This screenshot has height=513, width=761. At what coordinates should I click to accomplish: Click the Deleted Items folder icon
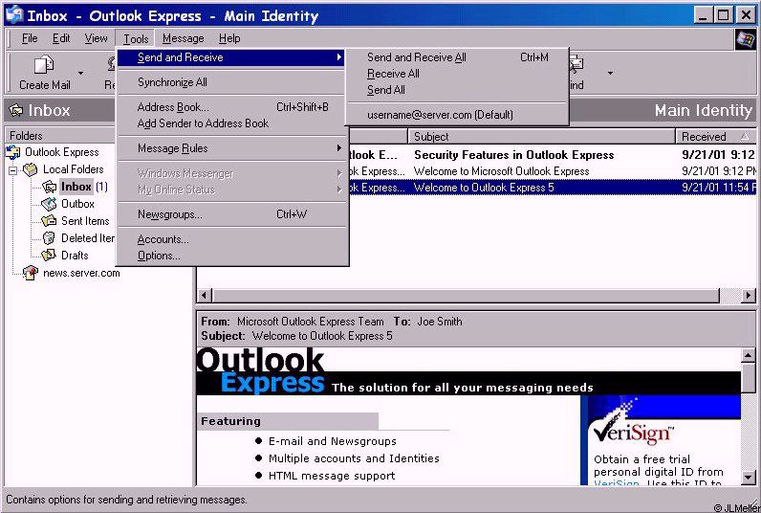[49, 238]
